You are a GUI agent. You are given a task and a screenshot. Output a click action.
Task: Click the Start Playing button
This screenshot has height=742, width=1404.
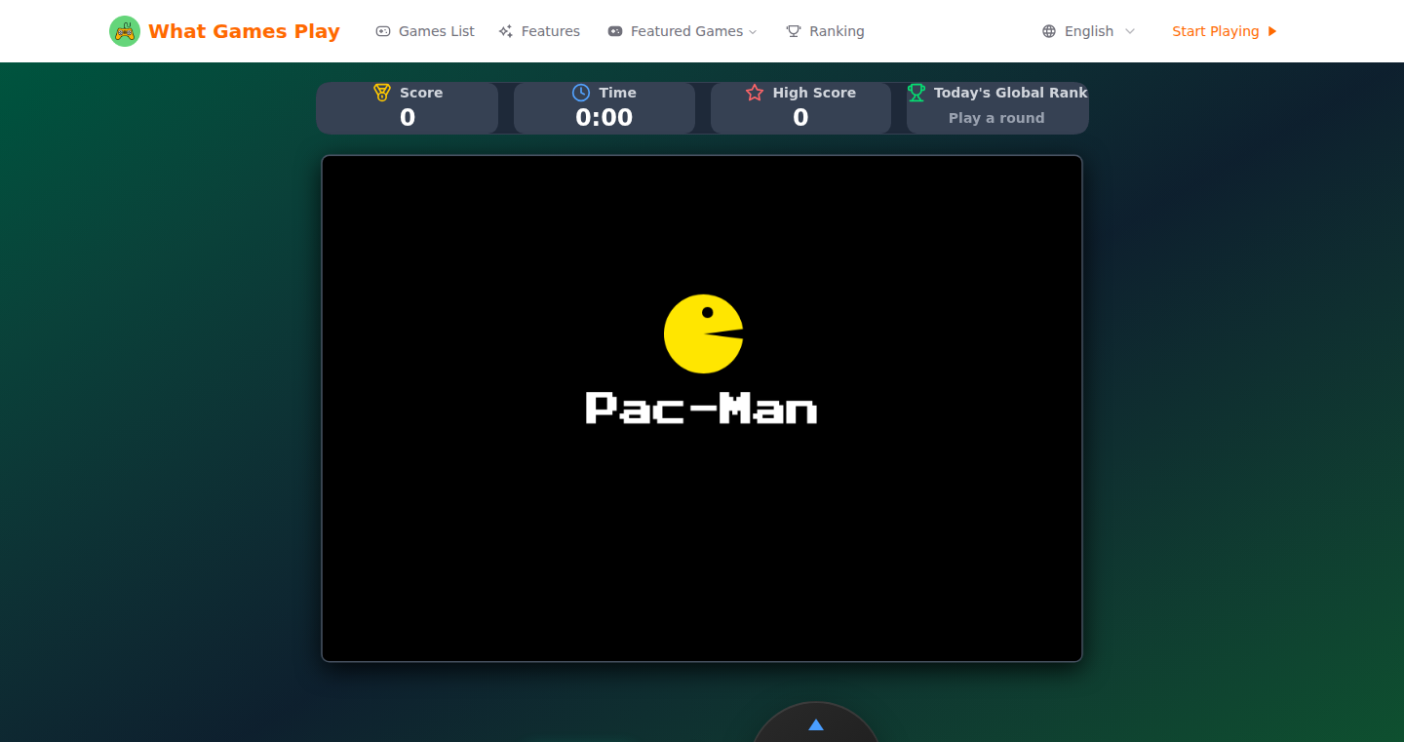pos(1225,31)
